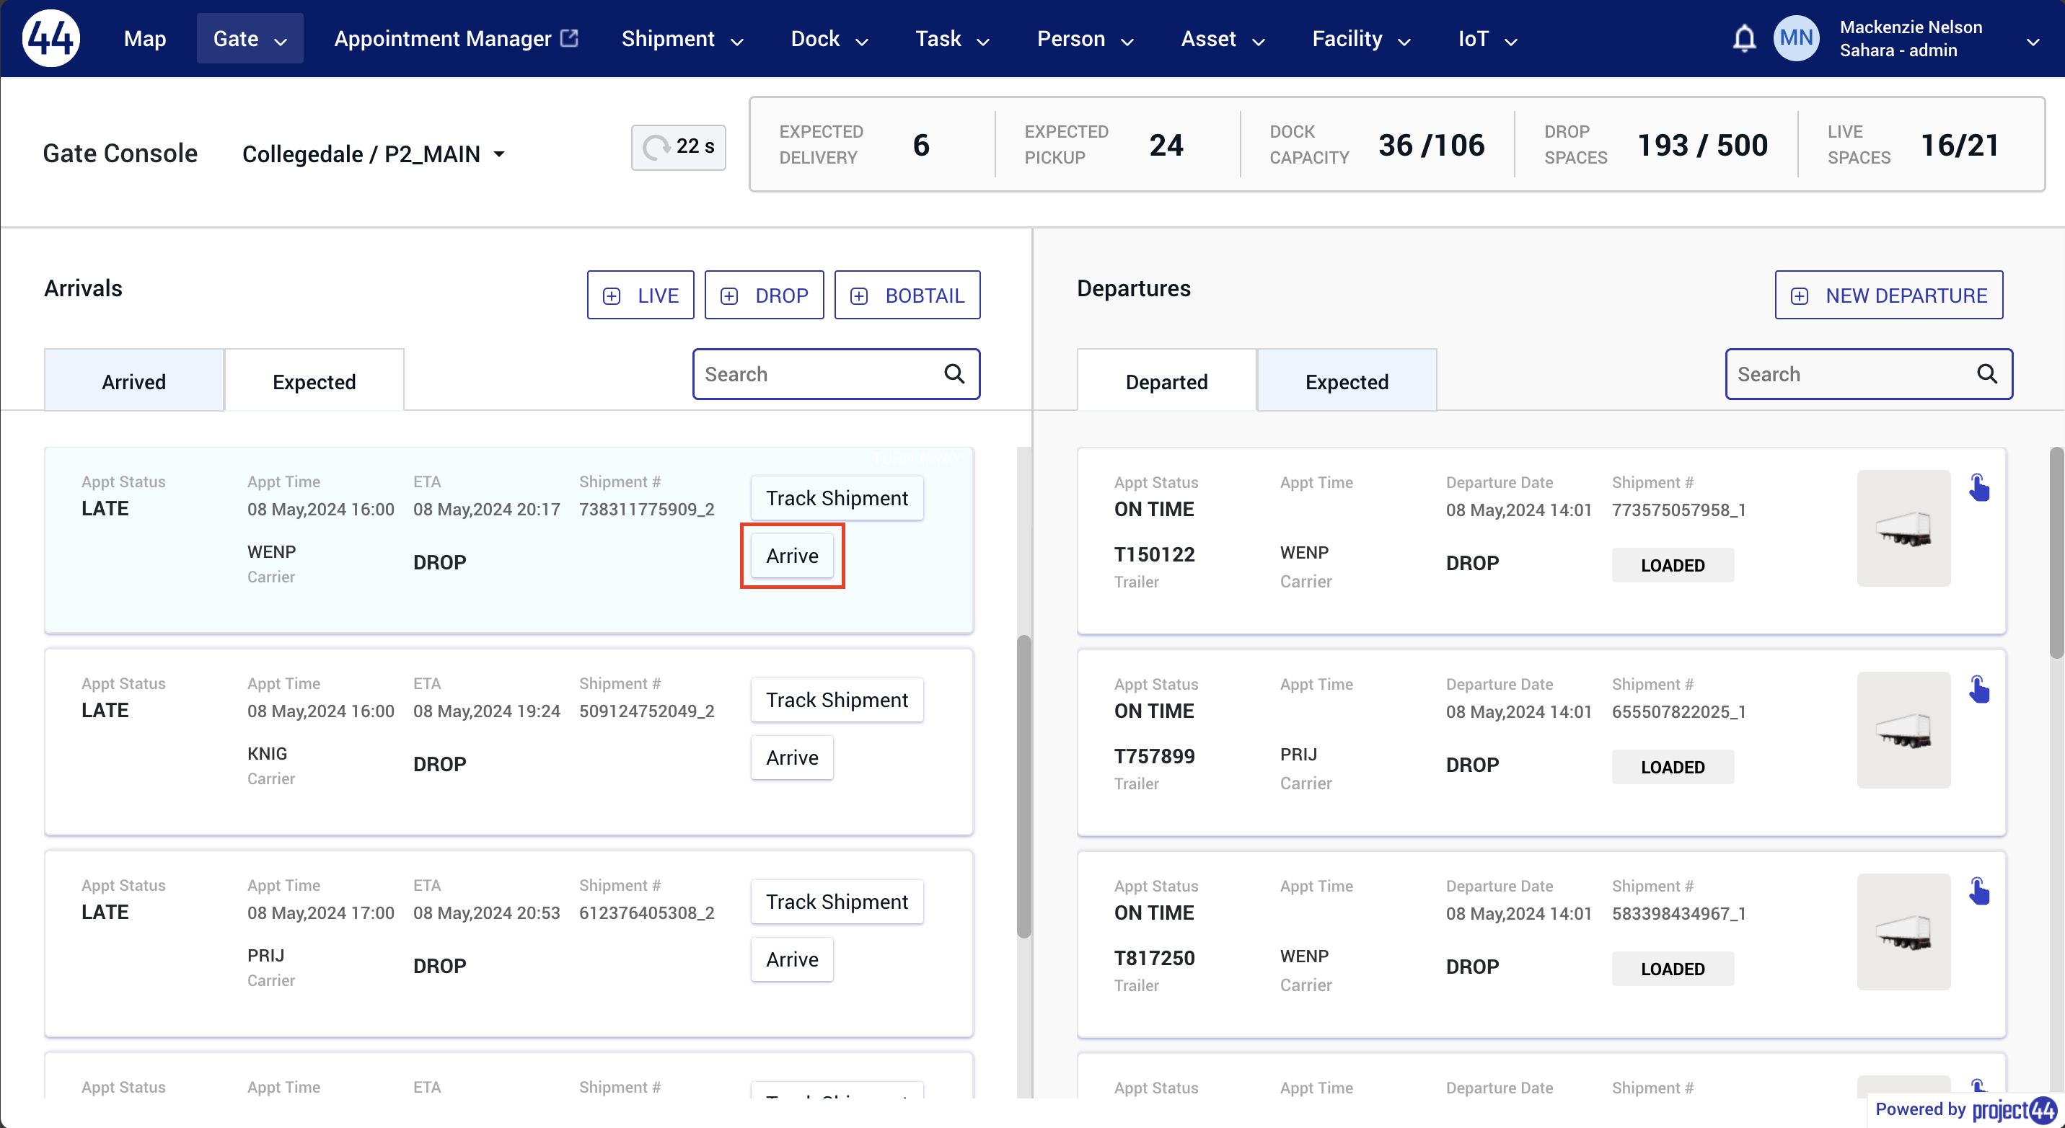Click LOADED badge for shipment 655507822025_1
This screenshot has height=1128, width=2065.
(x=1673, y=767)
